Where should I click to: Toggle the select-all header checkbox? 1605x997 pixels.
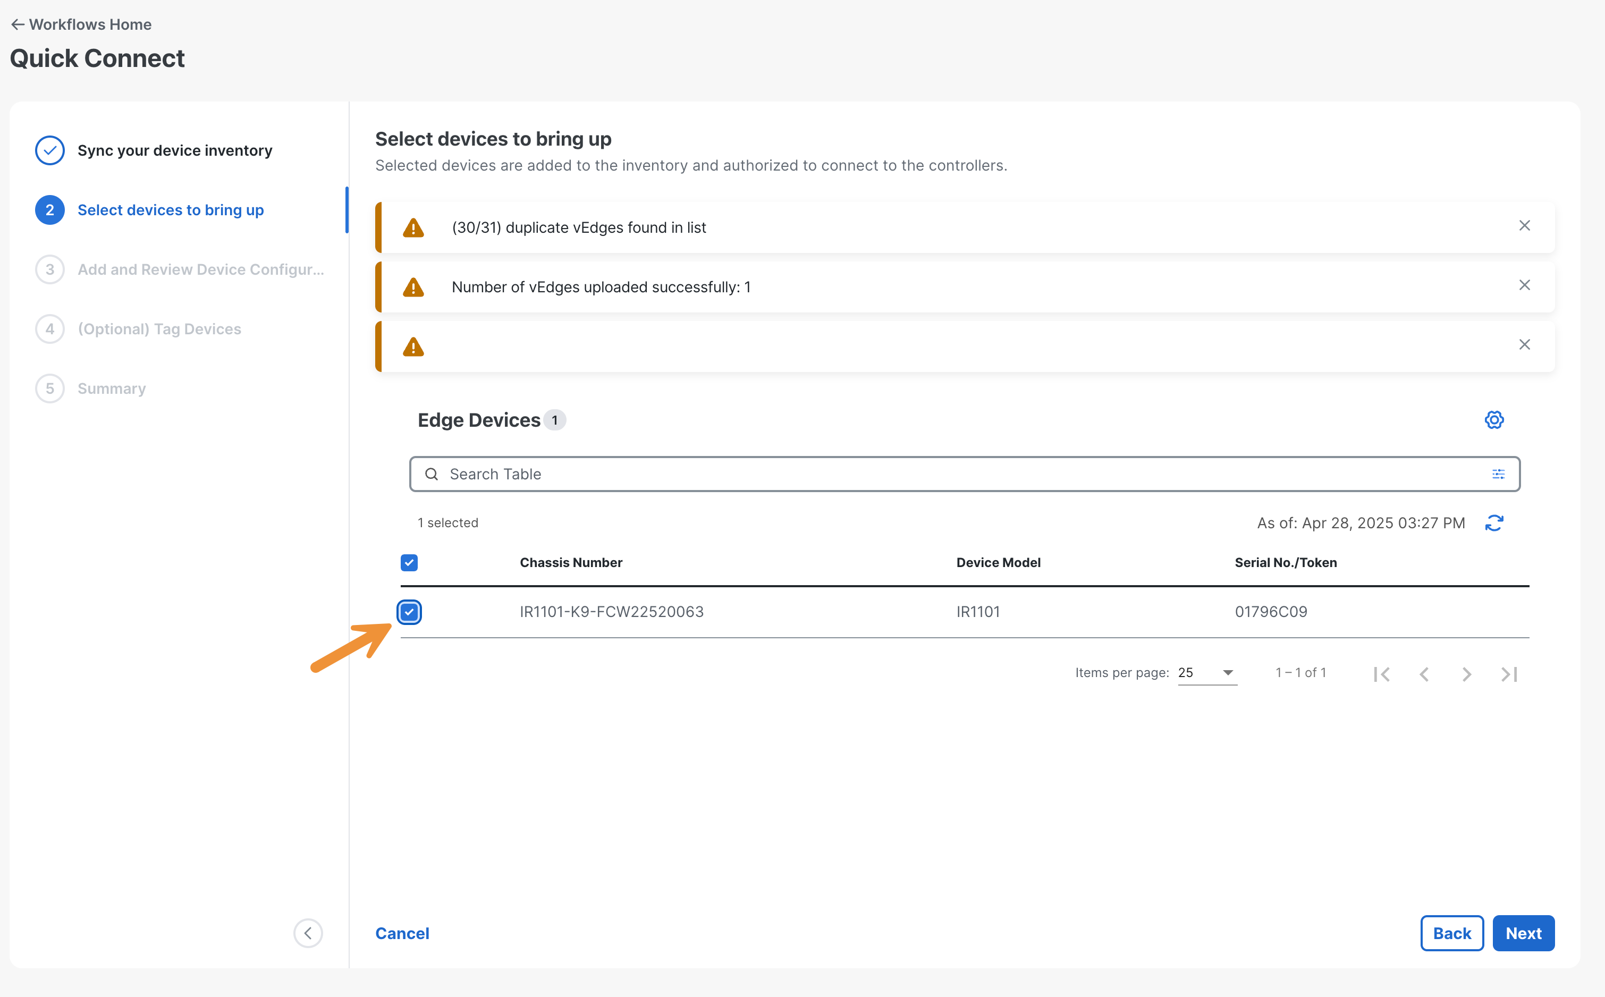click(x=410, y=562)
